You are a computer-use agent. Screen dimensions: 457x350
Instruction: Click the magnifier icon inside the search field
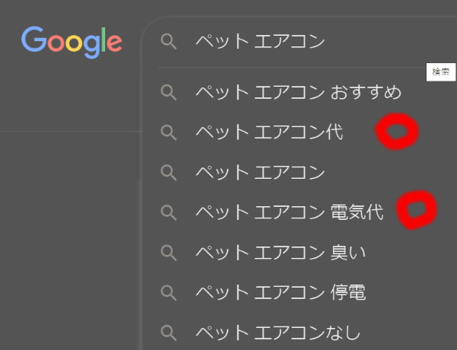[168, 42]
